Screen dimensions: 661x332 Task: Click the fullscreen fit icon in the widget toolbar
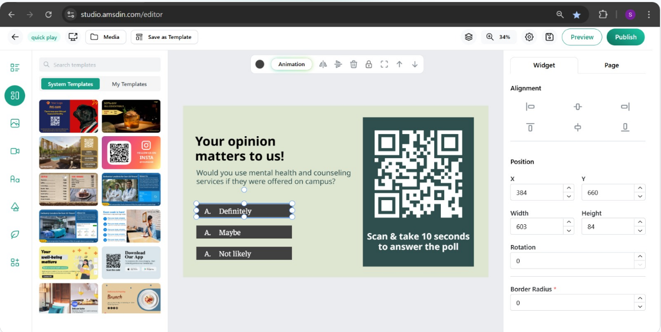[x=384, y=65]
